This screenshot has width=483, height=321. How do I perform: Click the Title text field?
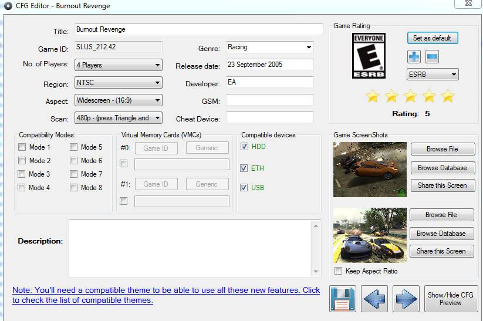[x=199, y=29]
